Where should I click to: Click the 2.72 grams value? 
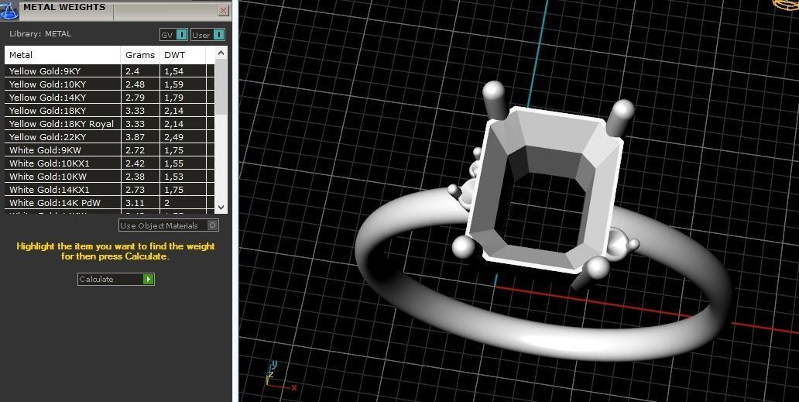[135, 150]
